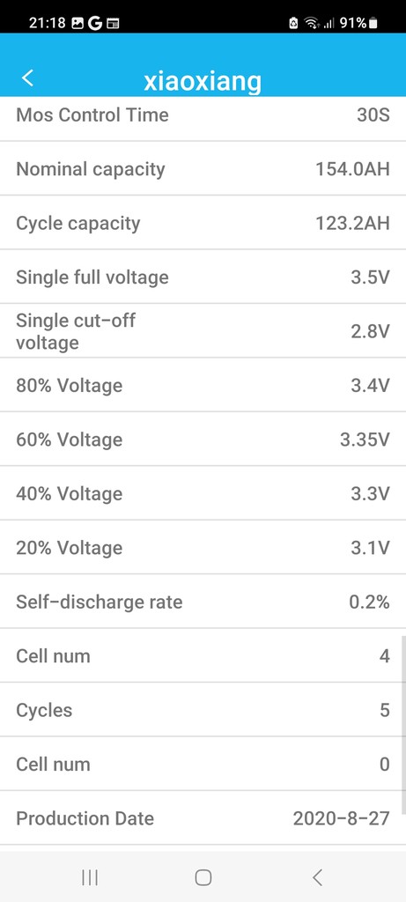
Task: Tap the Cycles count row
Action: (203, 710)
